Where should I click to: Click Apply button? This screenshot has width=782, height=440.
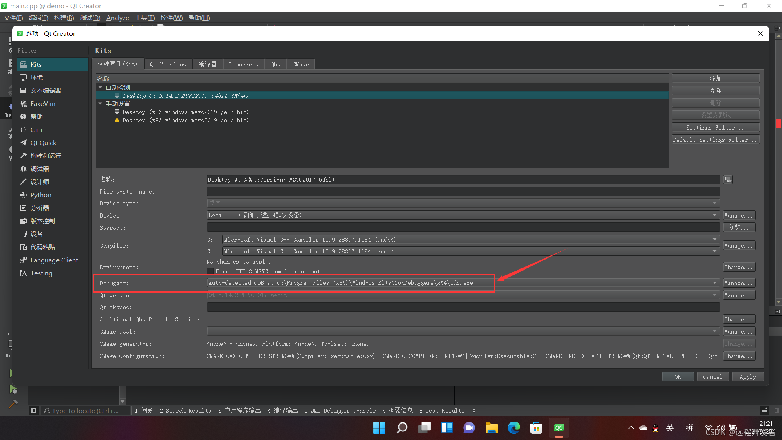click(748, 377)
